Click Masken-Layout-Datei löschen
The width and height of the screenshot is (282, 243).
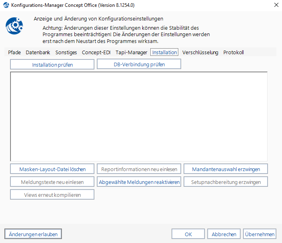52,169
